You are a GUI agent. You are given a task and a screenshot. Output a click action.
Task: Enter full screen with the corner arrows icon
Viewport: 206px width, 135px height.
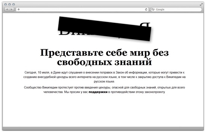click(201, 4)
